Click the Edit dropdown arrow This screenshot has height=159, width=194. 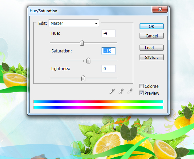(x=96, y=23)
